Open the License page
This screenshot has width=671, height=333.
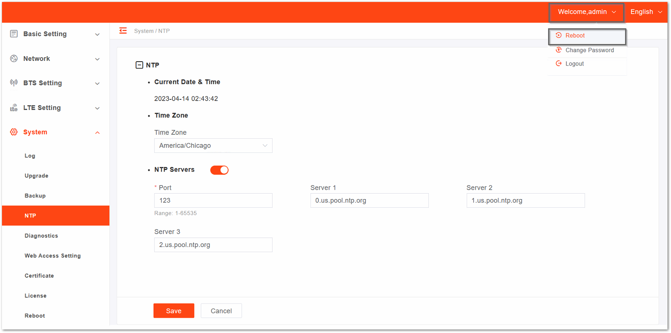[35, 296]
